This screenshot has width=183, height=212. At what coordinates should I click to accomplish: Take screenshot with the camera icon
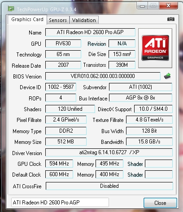tap(171, 19)
